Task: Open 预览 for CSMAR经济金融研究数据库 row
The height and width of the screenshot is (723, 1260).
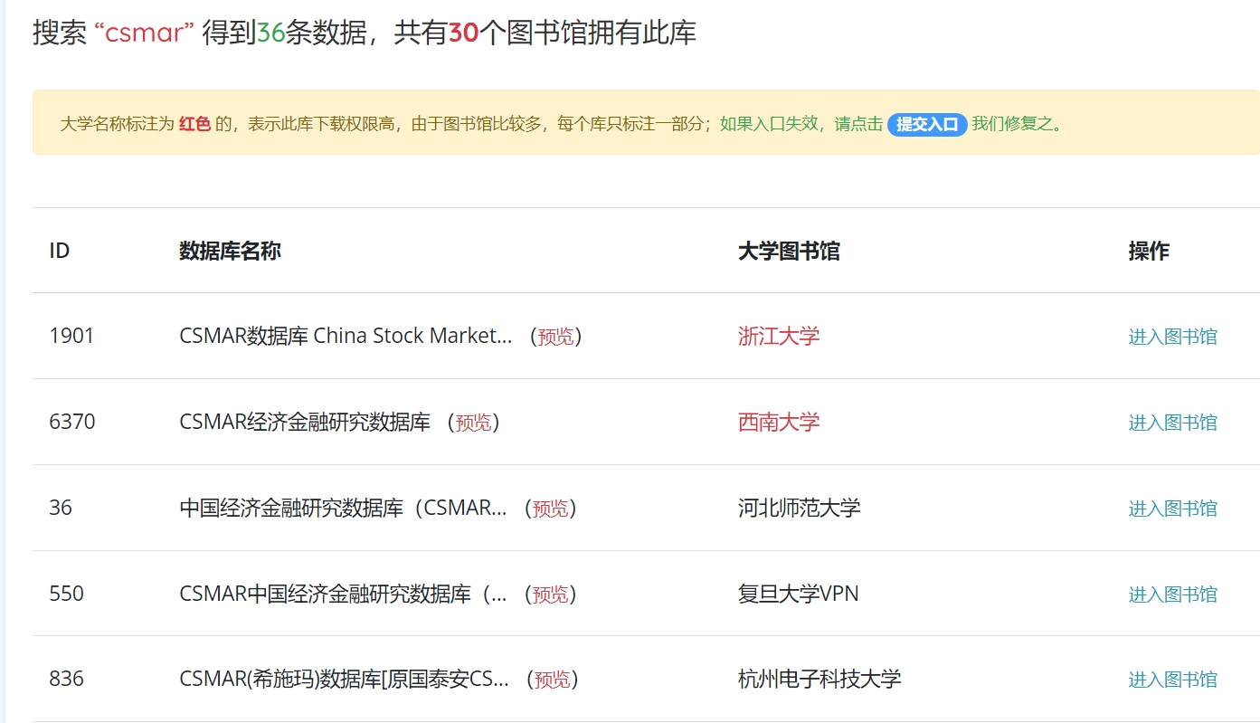Action: click(473, 423)
